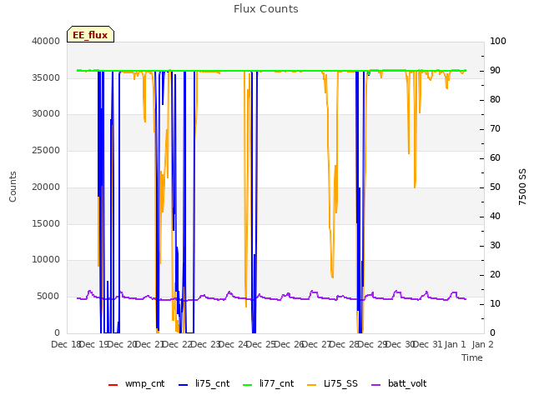Toggle the li75_cnt series in the legend
Viewport: 534px width, 400px height.
(x=204, y=384)
